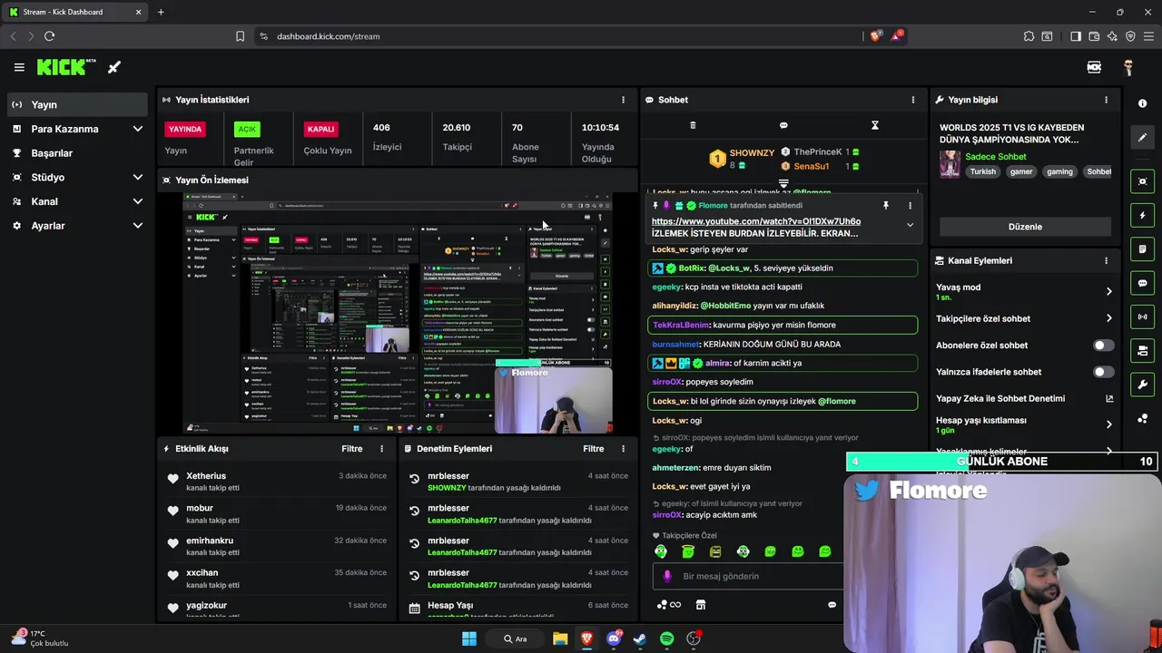Click the trash icon in the Sohbet toolbar
Image resolution: width=1162 pixels, height=653 pixels.
point(693,125)
